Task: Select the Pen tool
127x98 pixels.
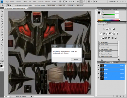Action: pyautogui.click(x=2, y=48)
